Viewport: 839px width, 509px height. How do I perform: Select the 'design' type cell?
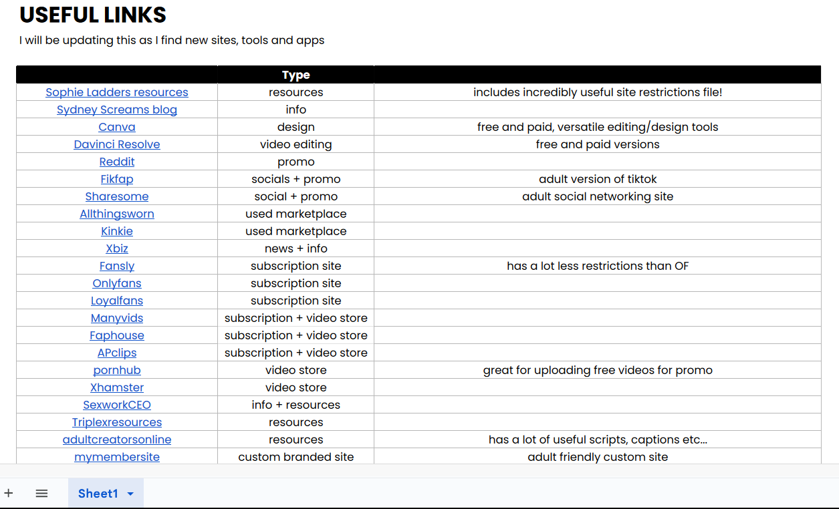point(295,127)
